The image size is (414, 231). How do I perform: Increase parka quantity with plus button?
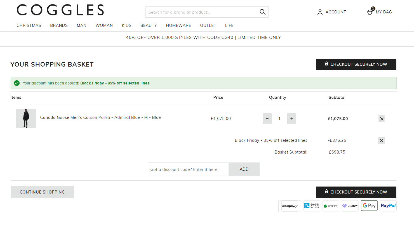coord(292,119)
